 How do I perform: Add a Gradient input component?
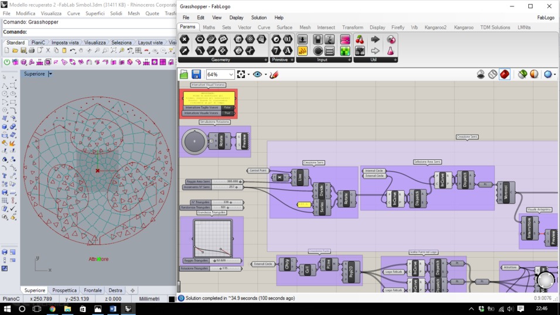tap(345, 39)
